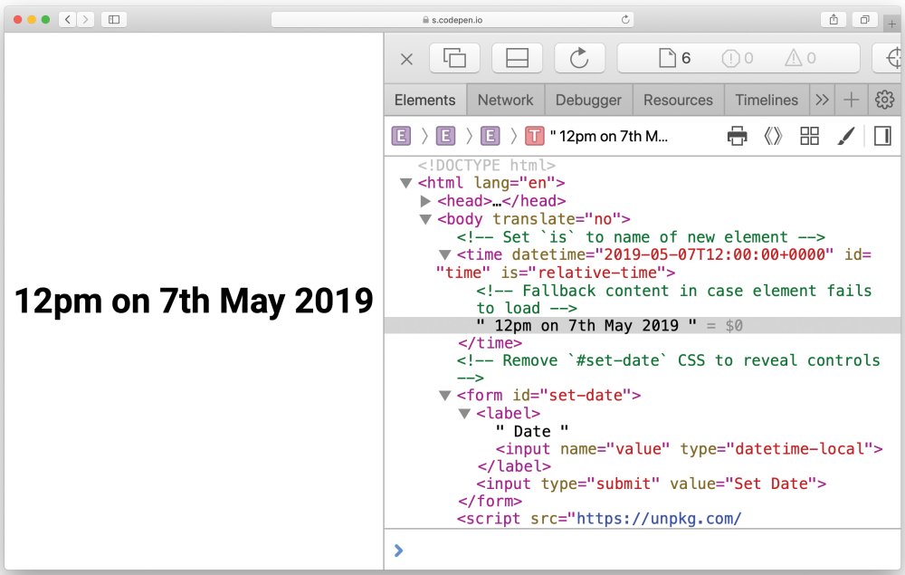
Task: Focus the s.codepen.io address bar
Action: (452, 20)
